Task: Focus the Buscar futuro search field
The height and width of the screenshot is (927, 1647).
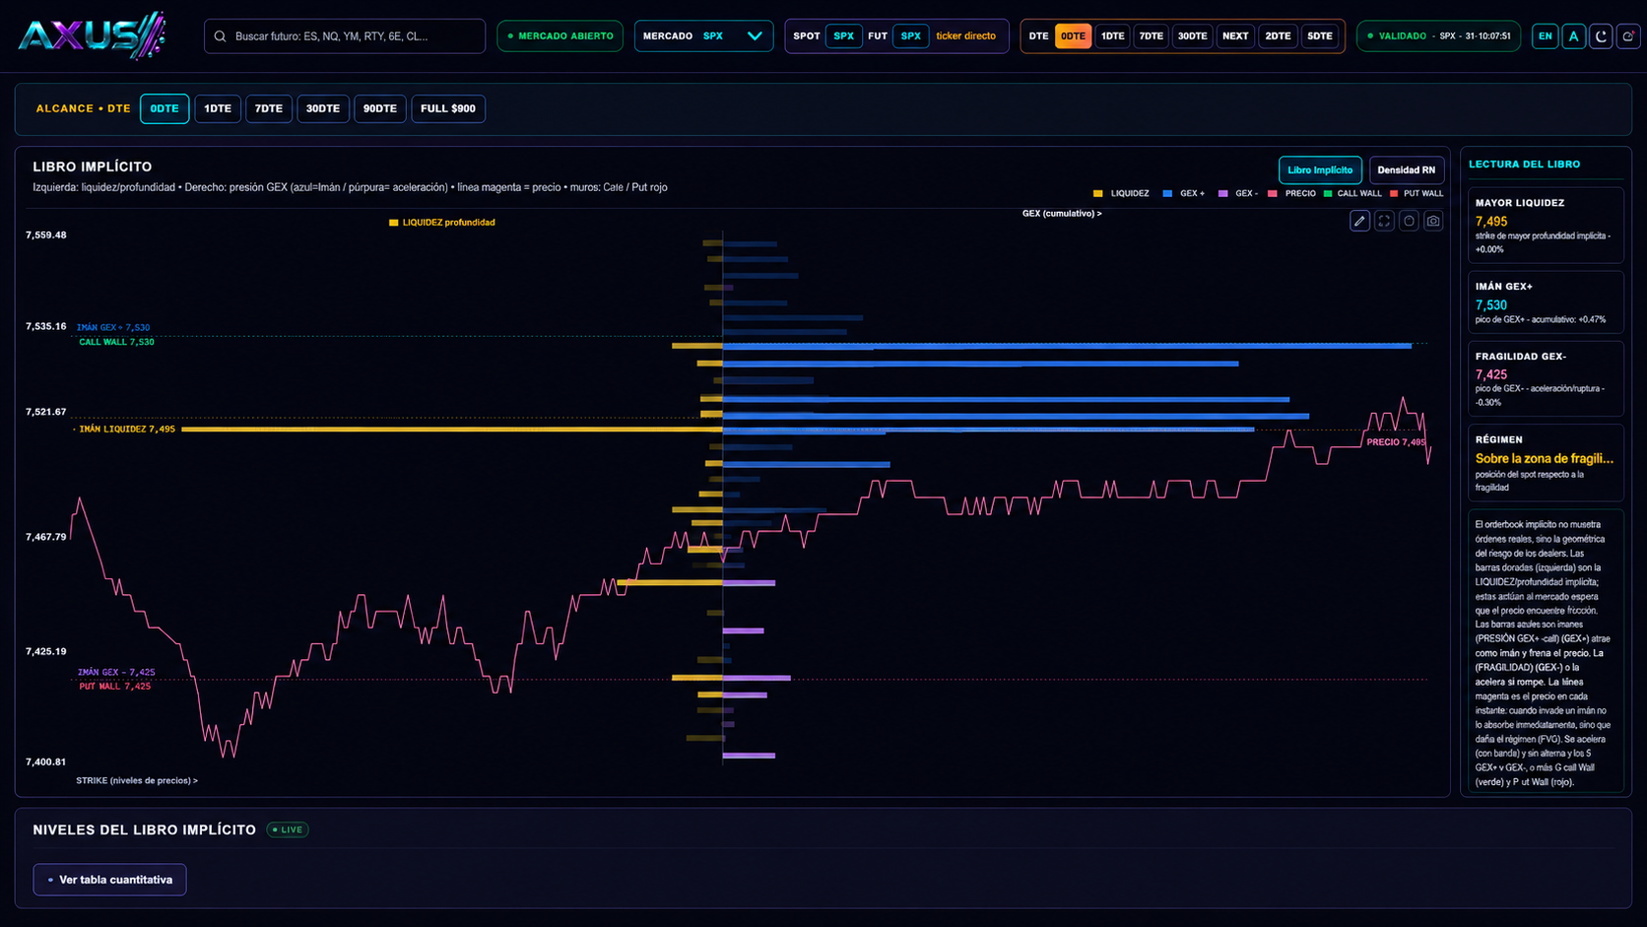Action: point(345,36)
